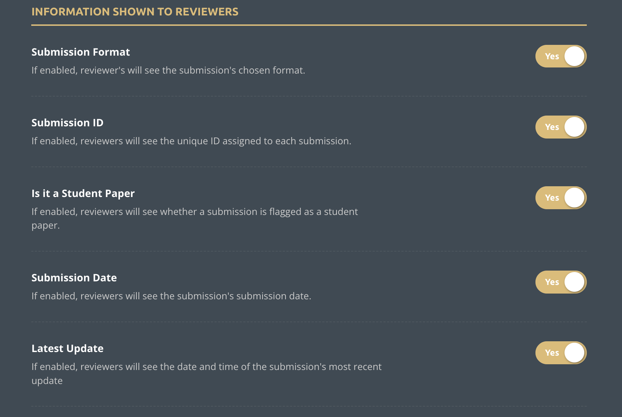This screenshot has height=417, width=622.
Task: Click the Submission Date setting title
Action: click(74, 278)
